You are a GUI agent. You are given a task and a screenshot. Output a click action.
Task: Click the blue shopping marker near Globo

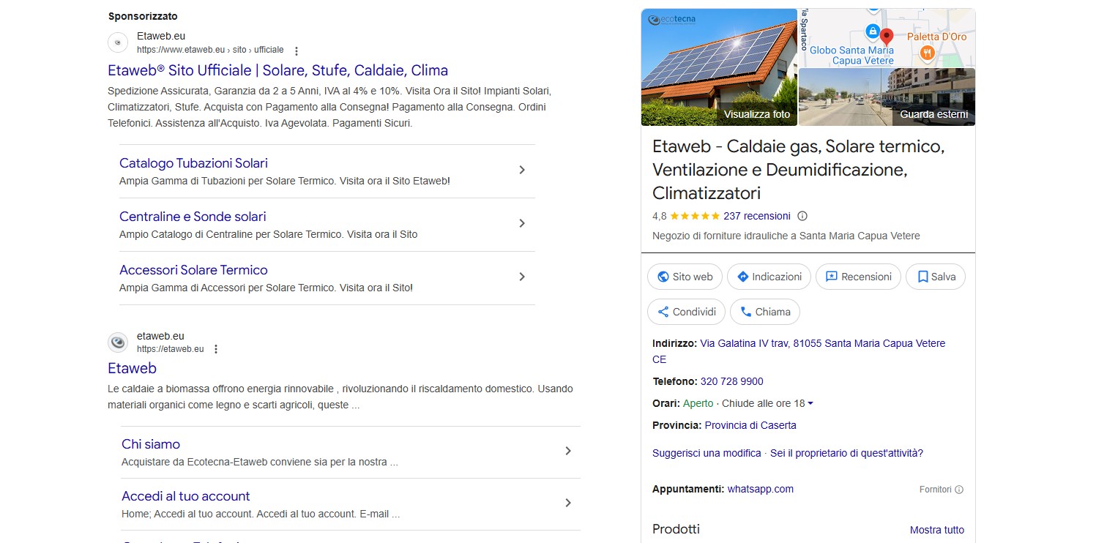872,31
